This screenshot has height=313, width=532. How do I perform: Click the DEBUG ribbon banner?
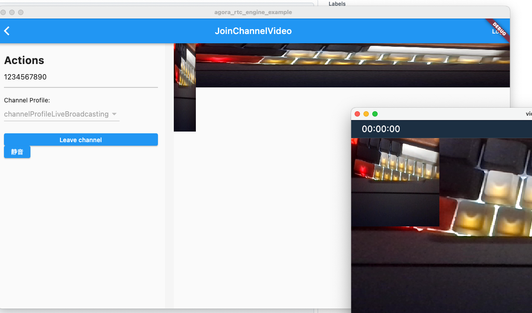click(499, 28)
